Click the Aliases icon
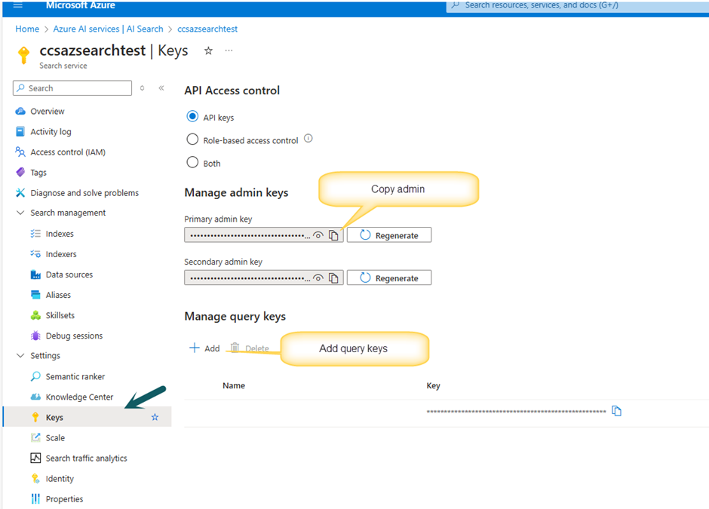 coord(35,295)
